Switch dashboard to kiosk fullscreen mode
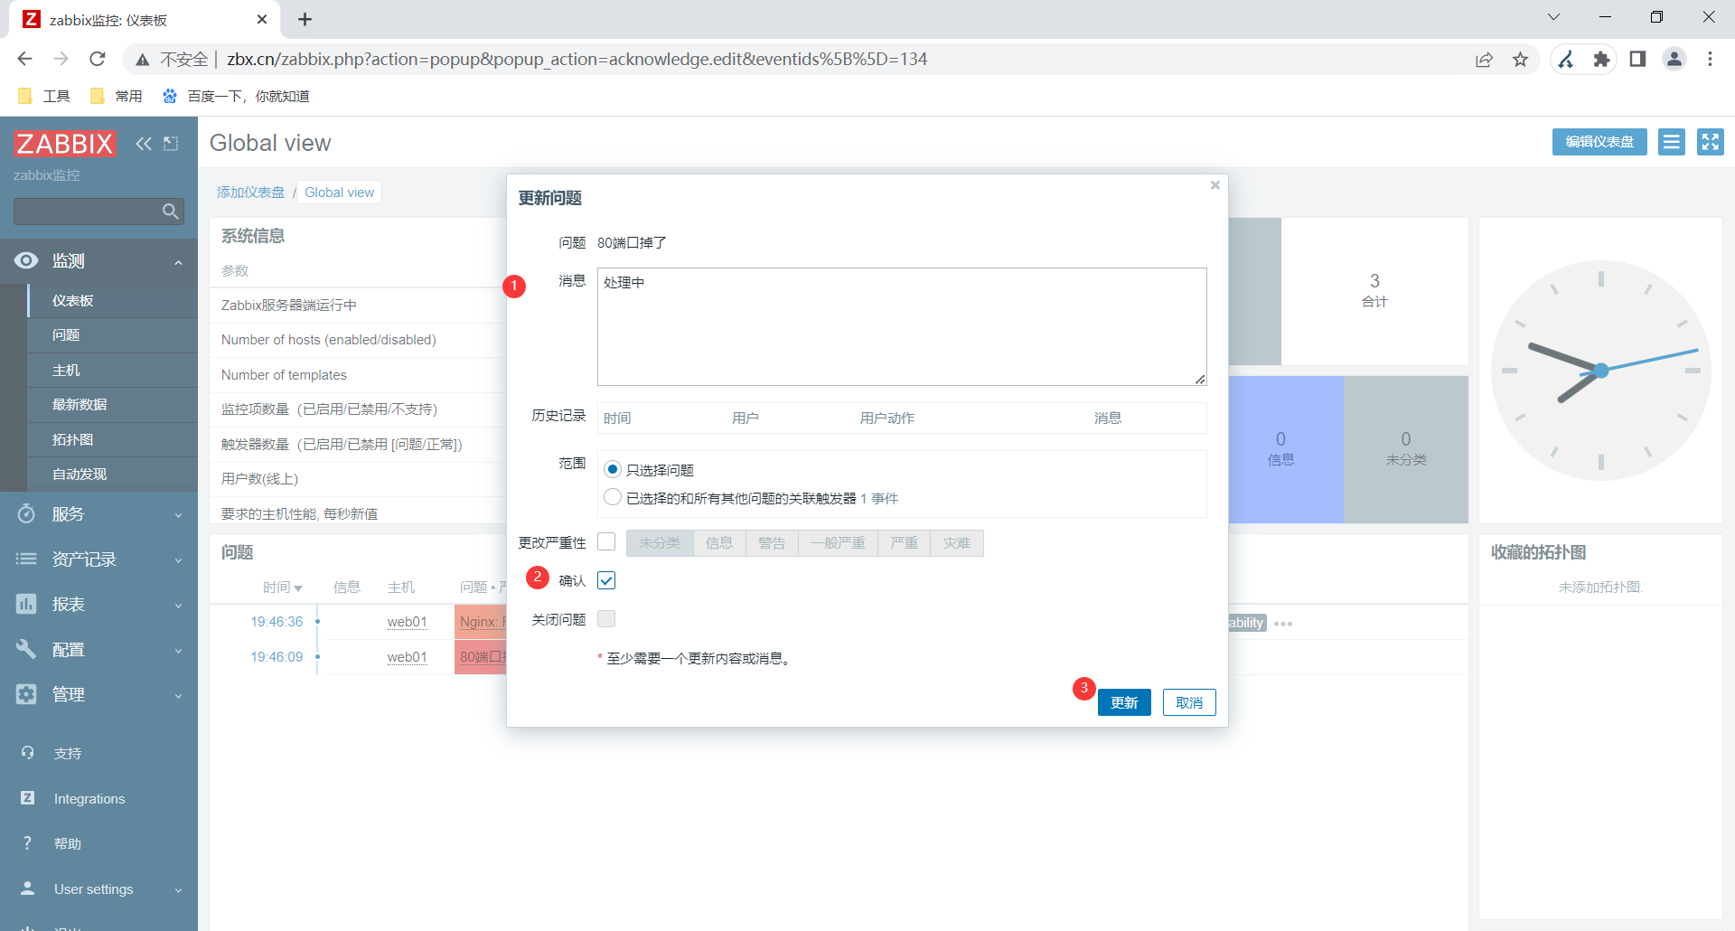This screenshot has width=1735, height=931. pyautogui.click(x=1711, y=142)
